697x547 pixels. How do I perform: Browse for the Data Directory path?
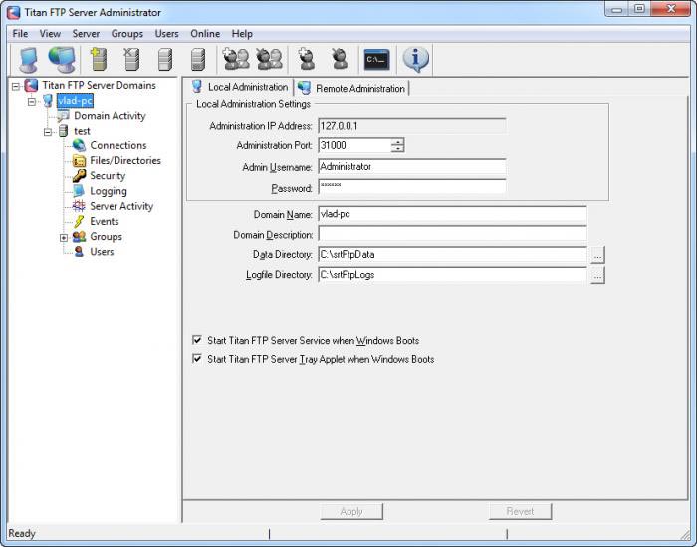pyautogui.click(x=597, y=255)
